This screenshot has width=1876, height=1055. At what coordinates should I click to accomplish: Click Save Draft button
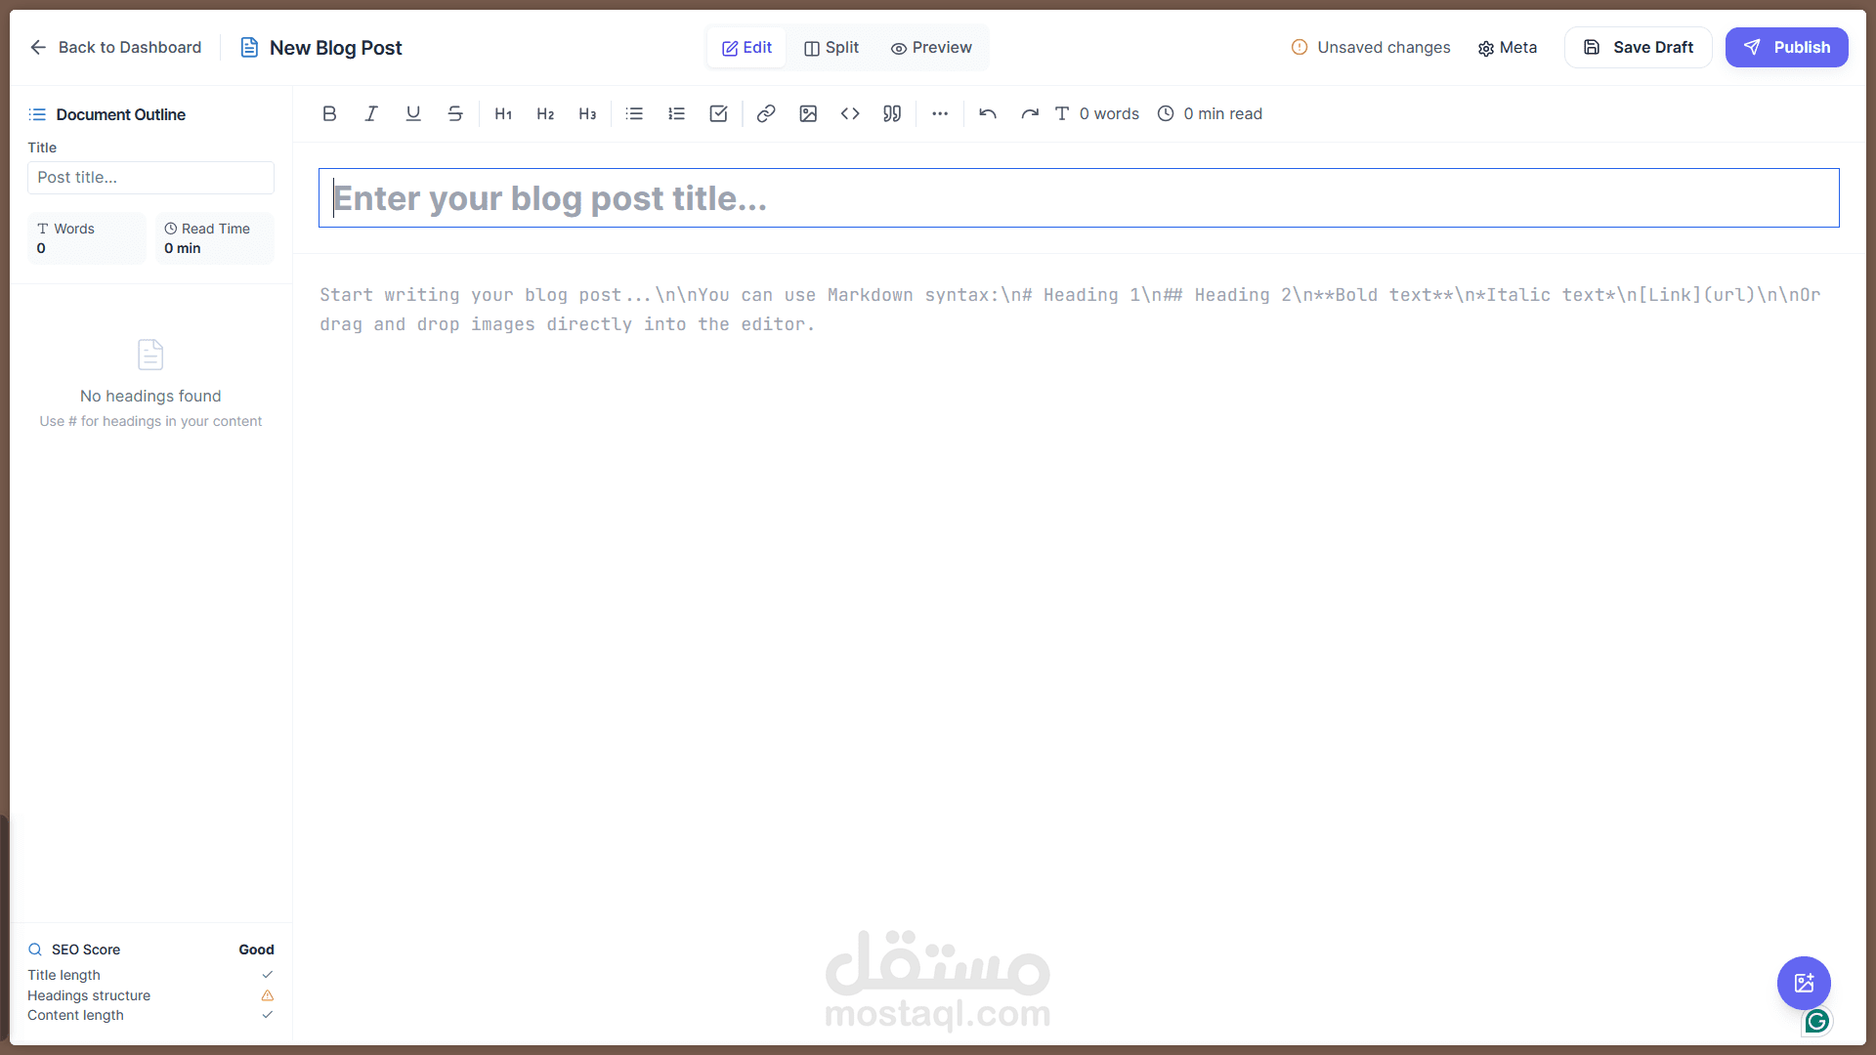point(1639,48)
